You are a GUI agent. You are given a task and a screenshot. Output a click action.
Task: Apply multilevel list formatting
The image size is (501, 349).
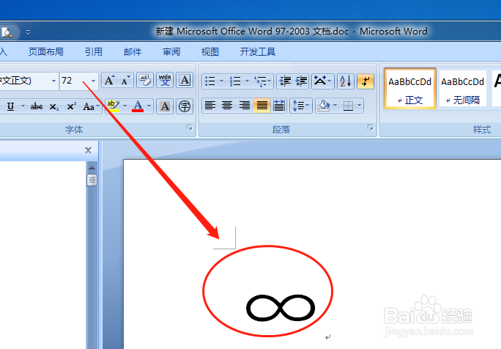261,81
